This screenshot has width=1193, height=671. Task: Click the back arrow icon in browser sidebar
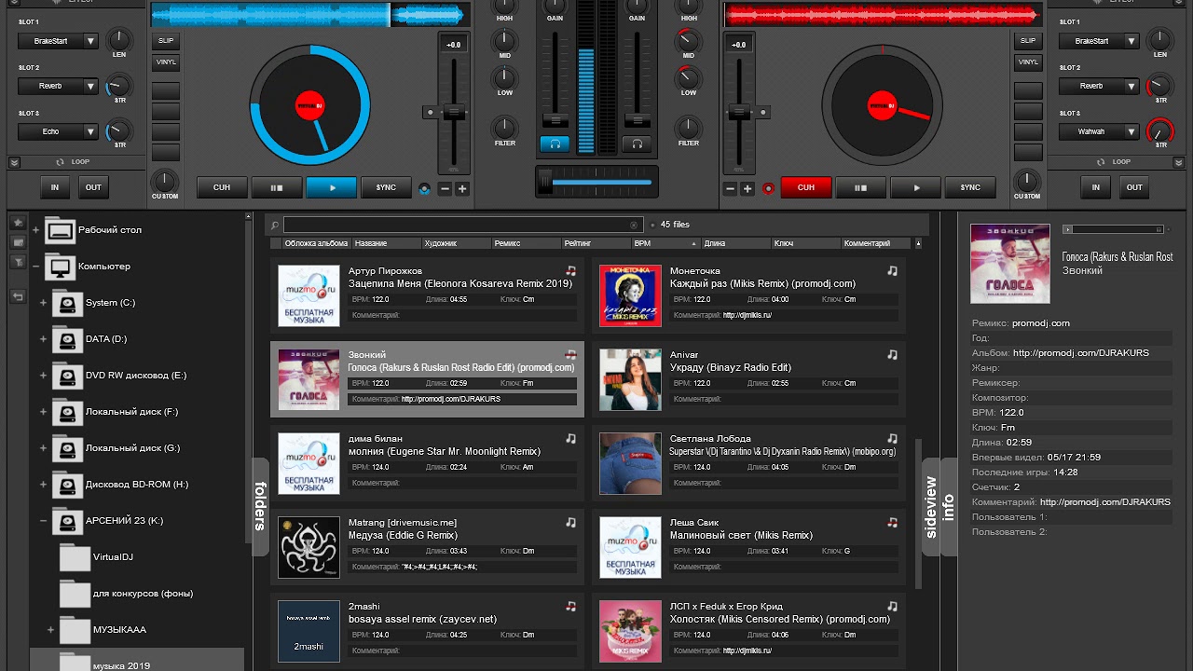pyautogui.click(x=17, y=296)
